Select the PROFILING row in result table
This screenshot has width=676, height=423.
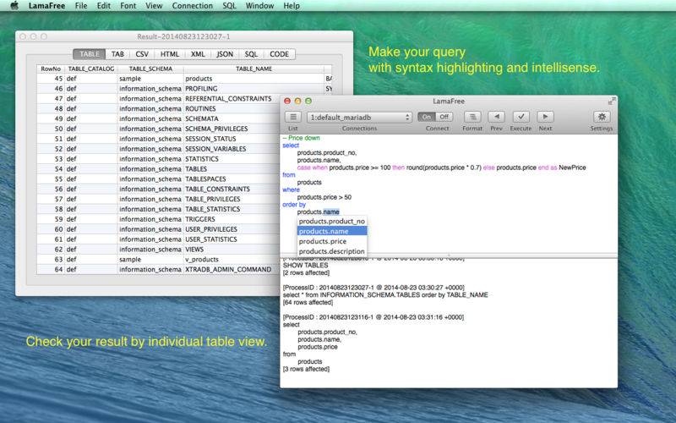(184, 89)
